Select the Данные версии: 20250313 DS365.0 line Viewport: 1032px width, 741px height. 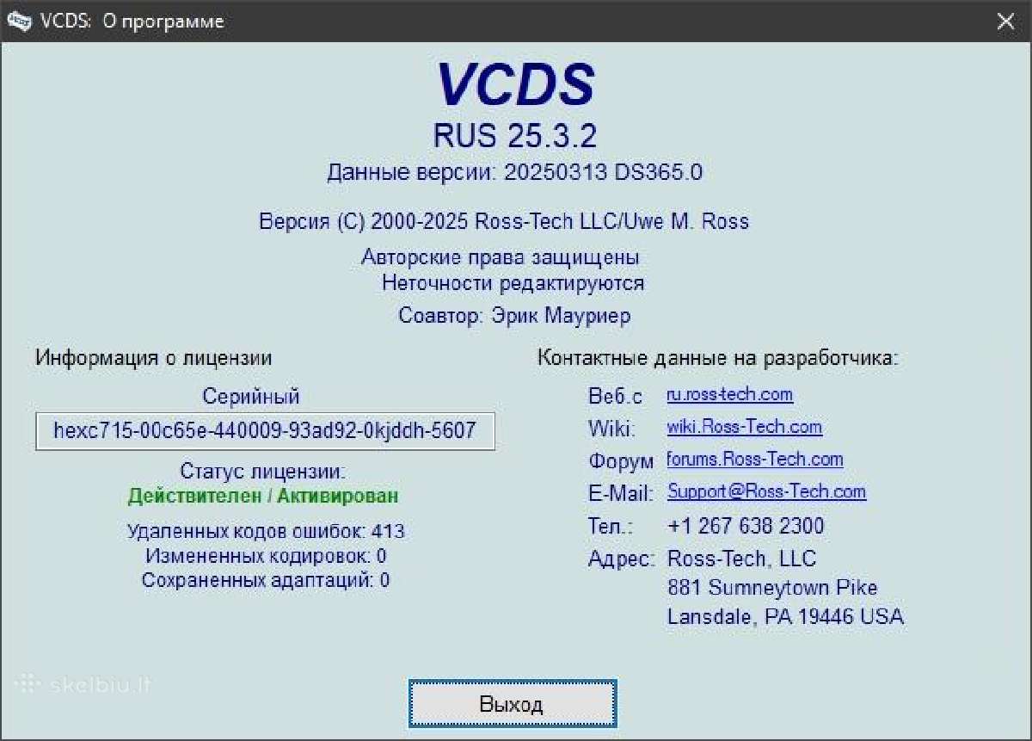(514, 172)
